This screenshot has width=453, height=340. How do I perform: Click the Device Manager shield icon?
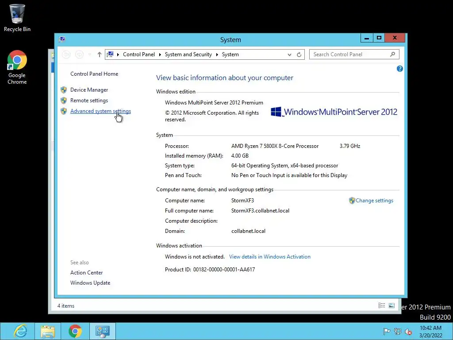click(64, 90)
